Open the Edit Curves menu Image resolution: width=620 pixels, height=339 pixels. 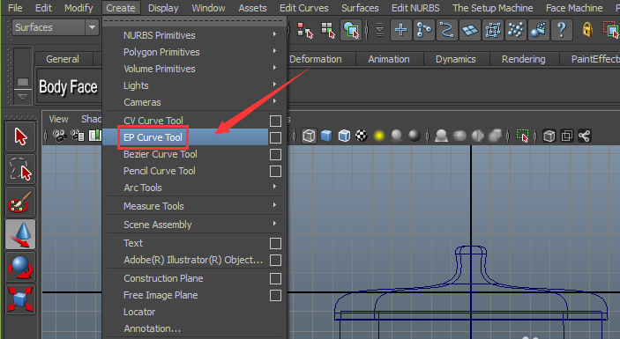point(304,8)
